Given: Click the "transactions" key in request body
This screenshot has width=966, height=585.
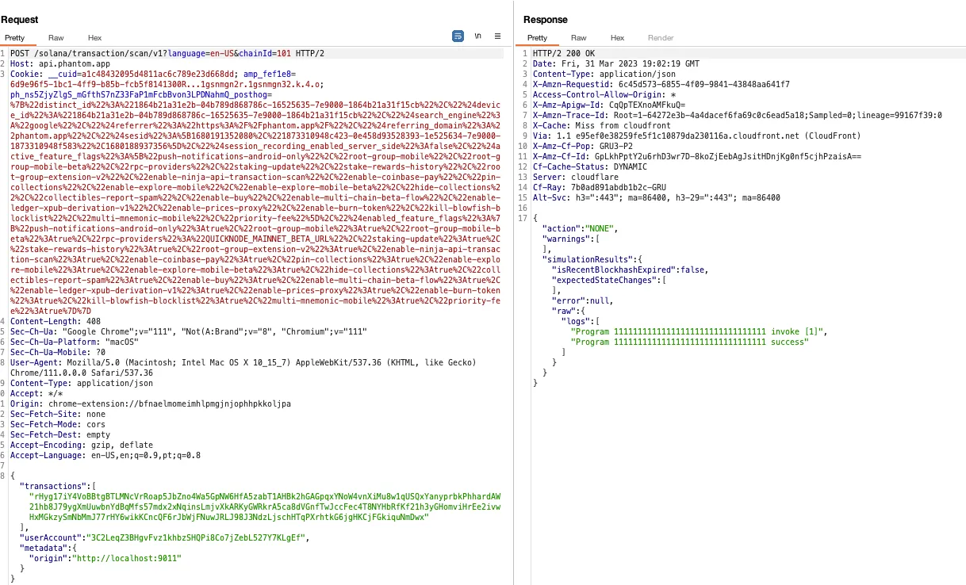Looking at the screenshot, I should pos(53,486).
